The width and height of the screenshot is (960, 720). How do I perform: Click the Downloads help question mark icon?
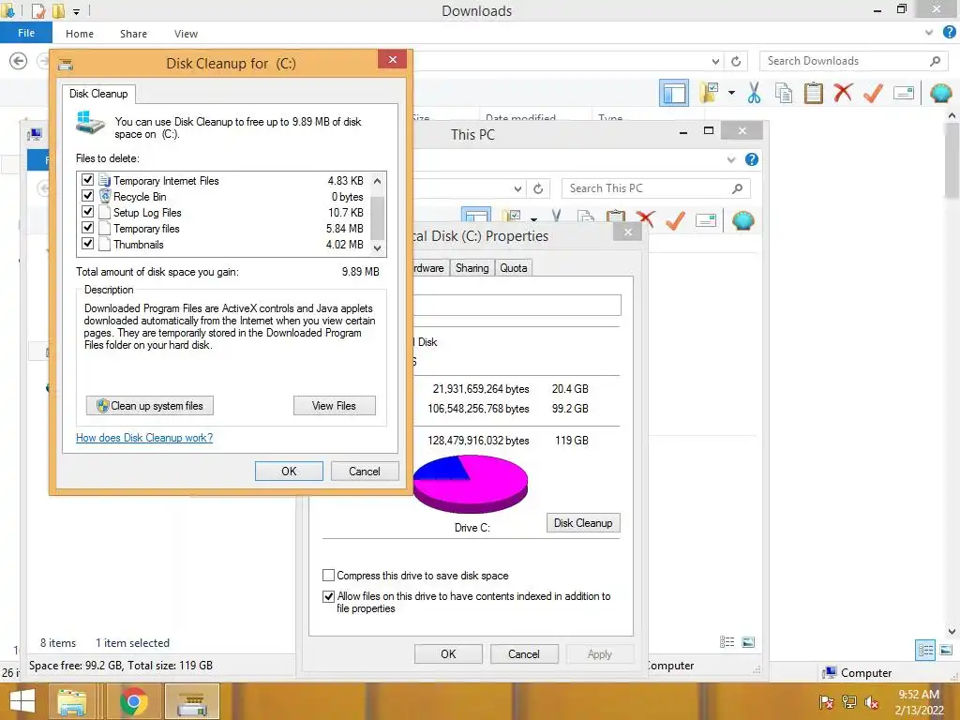949,33
